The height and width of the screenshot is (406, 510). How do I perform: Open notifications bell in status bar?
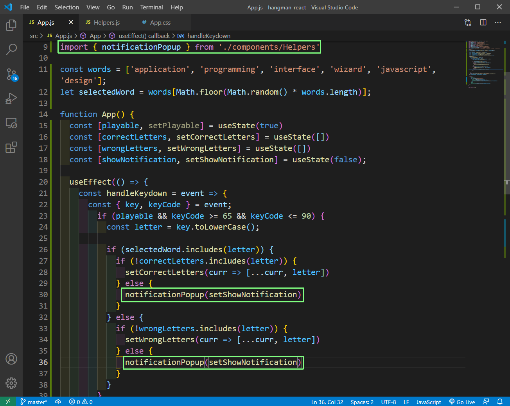pyautogui.click(x=500, y=402)
